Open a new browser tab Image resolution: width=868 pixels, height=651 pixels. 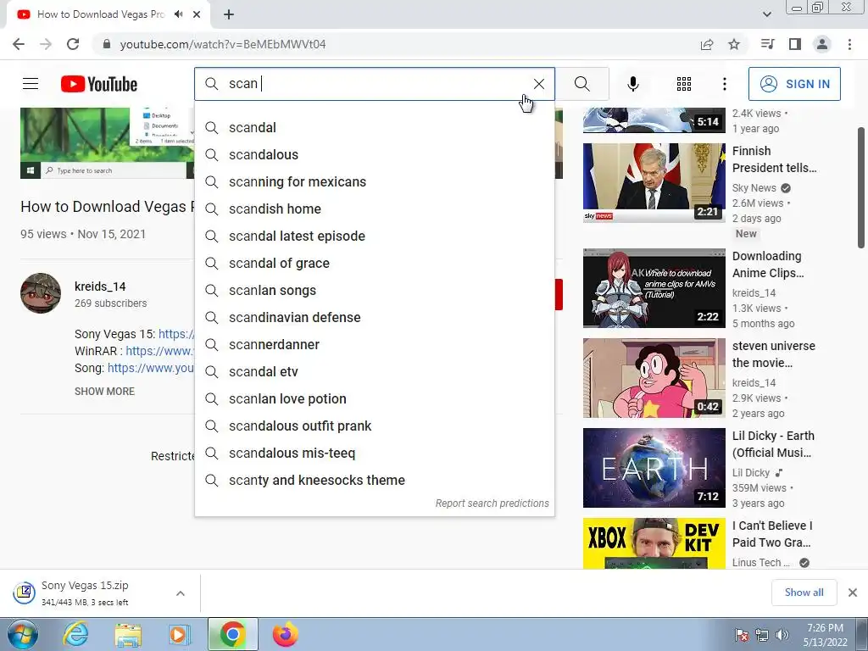(229, 14)
